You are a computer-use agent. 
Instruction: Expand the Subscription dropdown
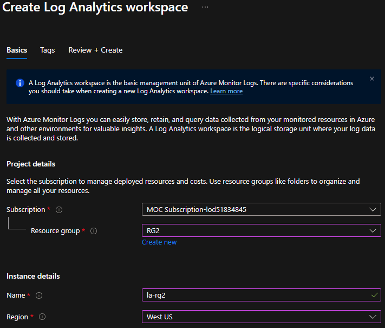261,209
